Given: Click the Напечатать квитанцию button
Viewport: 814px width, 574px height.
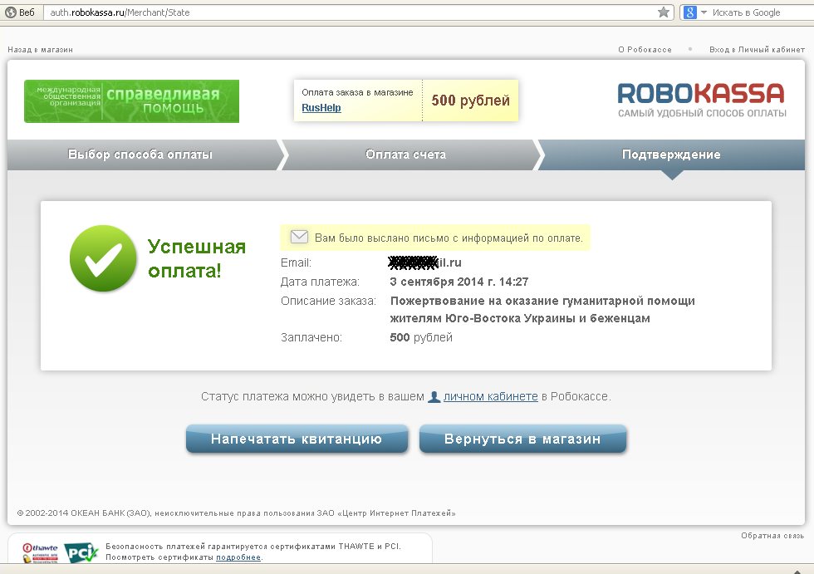Looking at the screenshot, I should coord(297,439).
